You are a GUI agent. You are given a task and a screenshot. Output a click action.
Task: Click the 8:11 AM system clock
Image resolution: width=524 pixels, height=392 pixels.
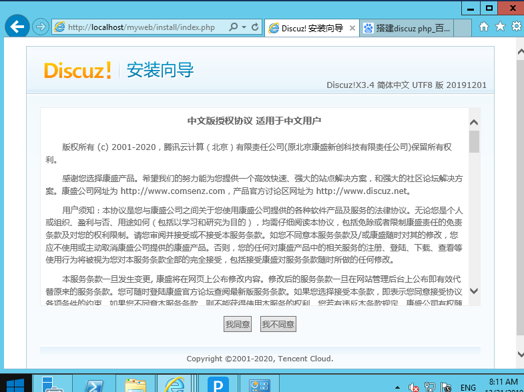503,381
